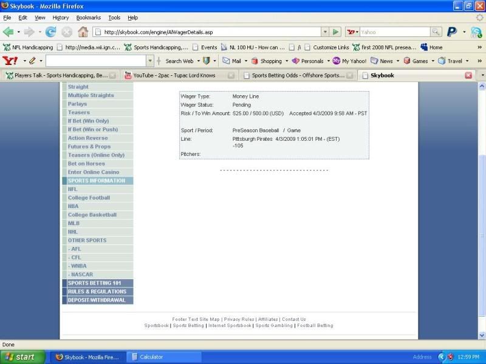
Task: Switch to the Players Talk tab
Action: point(60,75)
